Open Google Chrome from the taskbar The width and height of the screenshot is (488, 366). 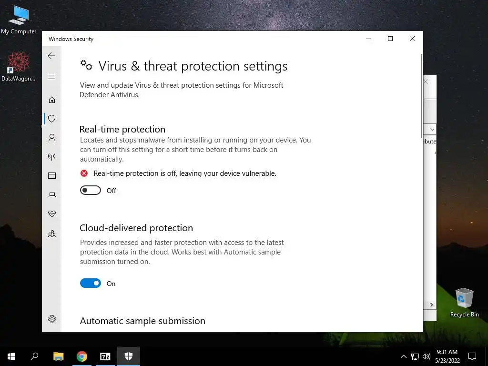pyautogui.click(x=82, y=356)
